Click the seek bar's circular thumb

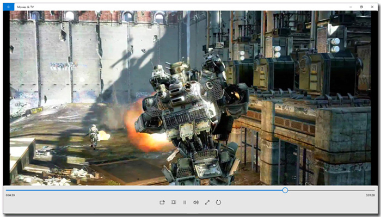[x=285, y=190]
